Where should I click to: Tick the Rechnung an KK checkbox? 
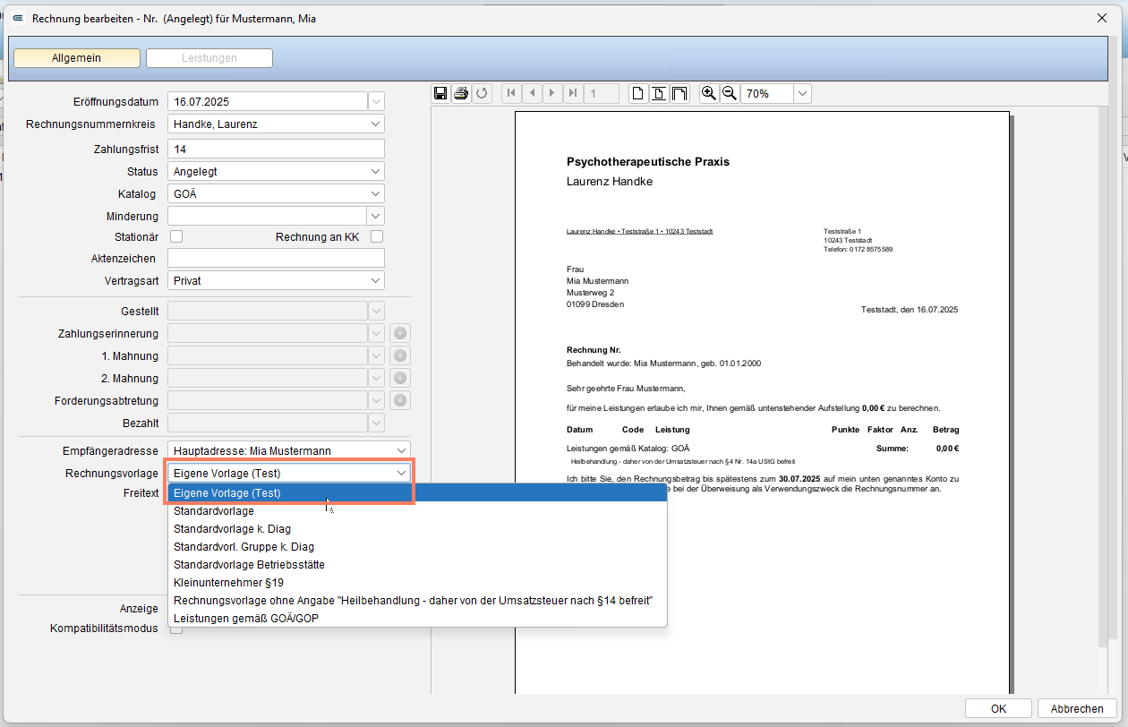377,236
